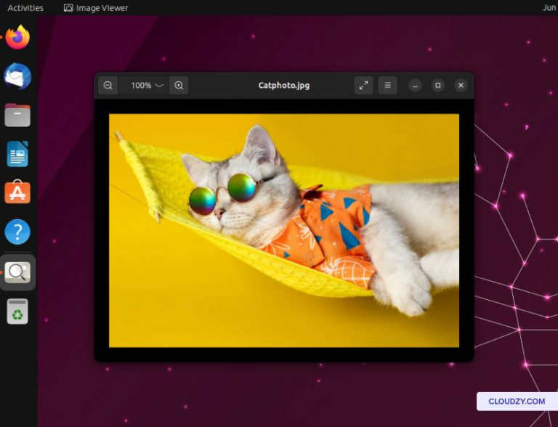Open the Help icon in the dock

(x=17, y=232)
